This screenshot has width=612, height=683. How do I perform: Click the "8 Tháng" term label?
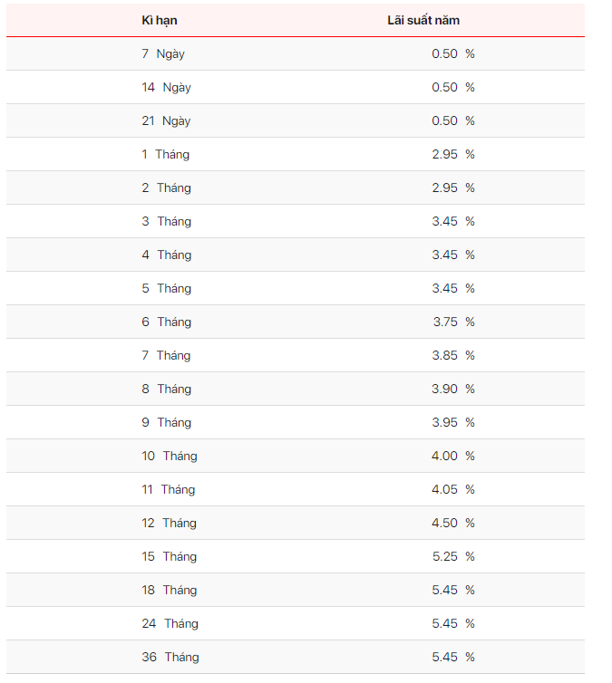(x=166, y=389)
